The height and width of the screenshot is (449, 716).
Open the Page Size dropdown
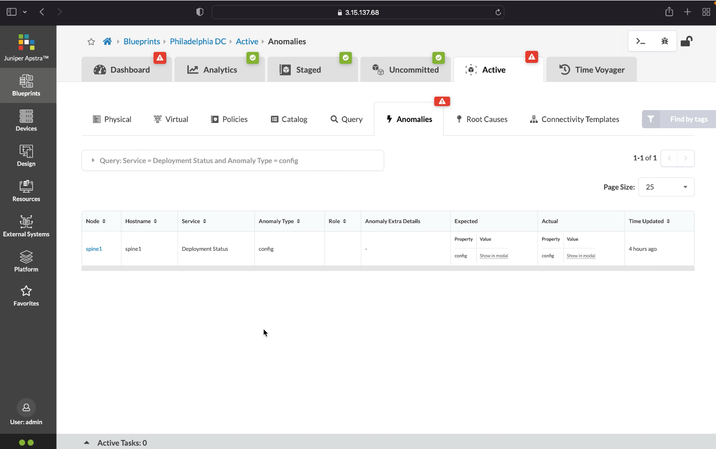[x=666, y=187]
